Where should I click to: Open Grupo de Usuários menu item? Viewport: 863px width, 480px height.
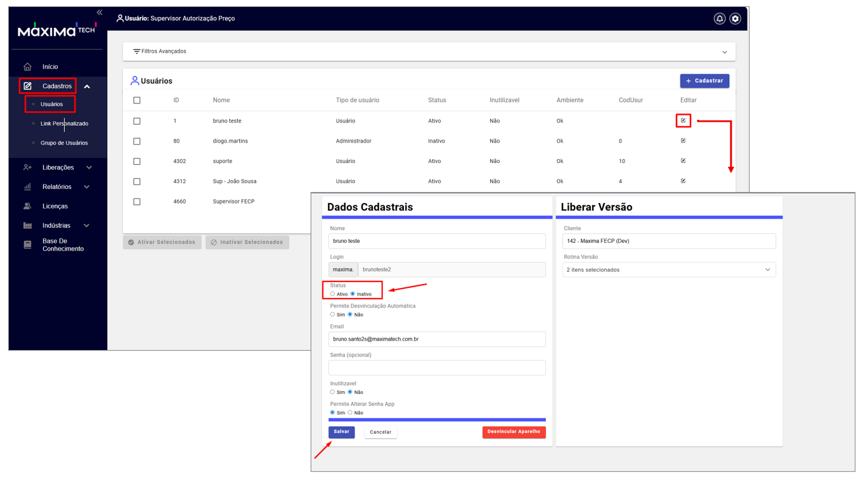click(x=64, y=143)
